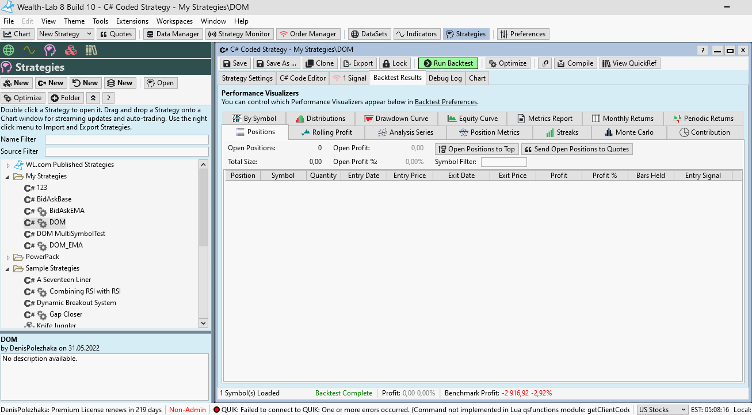Click Send Open Positions to Quotes
752x415 pixels.
[577, 149]
